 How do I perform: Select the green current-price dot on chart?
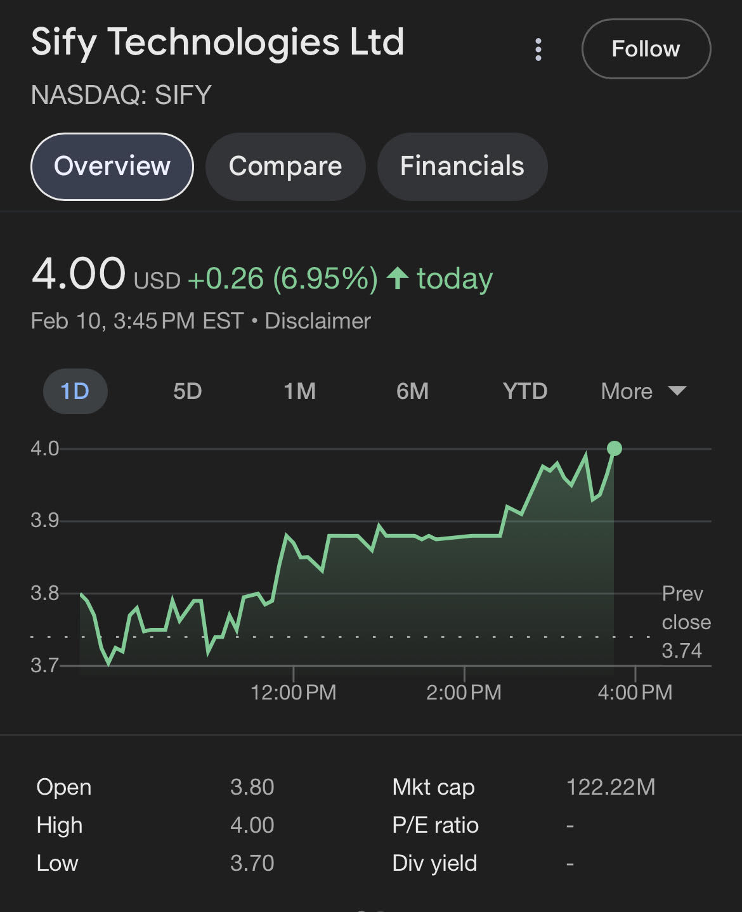point(614,448)
